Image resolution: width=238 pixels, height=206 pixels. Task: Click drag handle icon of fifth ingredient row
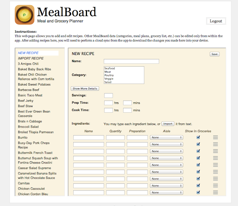coord(215,165)
